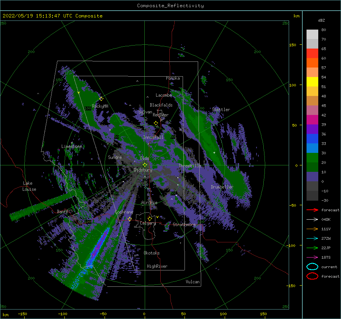Image resolution: width=341 pixels, height=319 pixels.
Task: Click the white 04DK arrow in legend
Action: 312,220
